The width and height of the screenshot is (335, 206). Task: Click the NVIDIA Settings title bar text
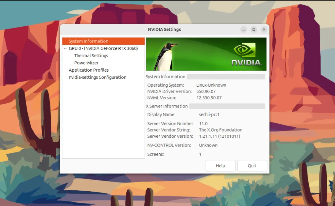[x=165, y=29]
